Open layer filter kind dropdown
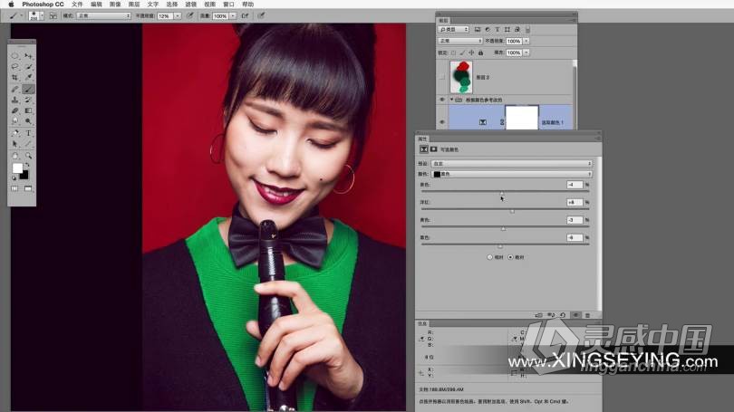 (453, 30)
